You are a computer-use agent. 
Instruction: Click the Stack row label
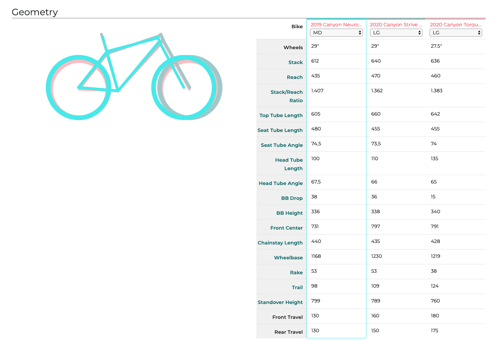coord(295,63)
